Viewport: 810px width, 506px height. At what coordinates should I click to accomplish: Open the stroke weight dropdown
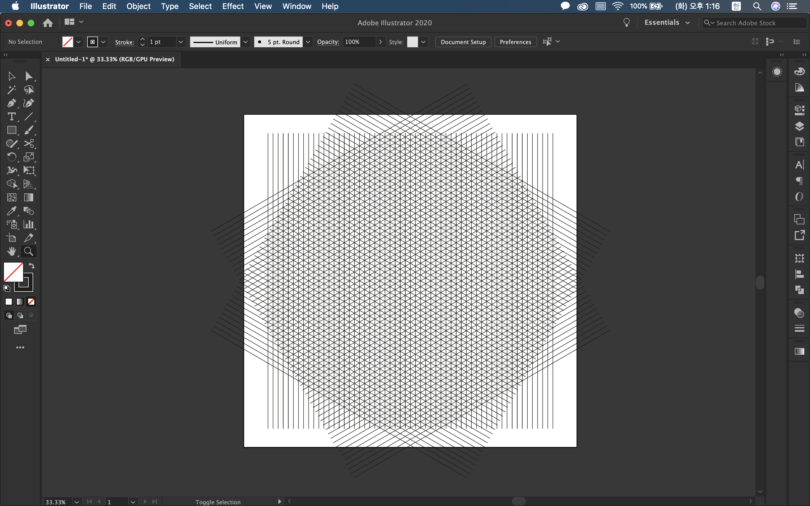(x=181, y=42)
